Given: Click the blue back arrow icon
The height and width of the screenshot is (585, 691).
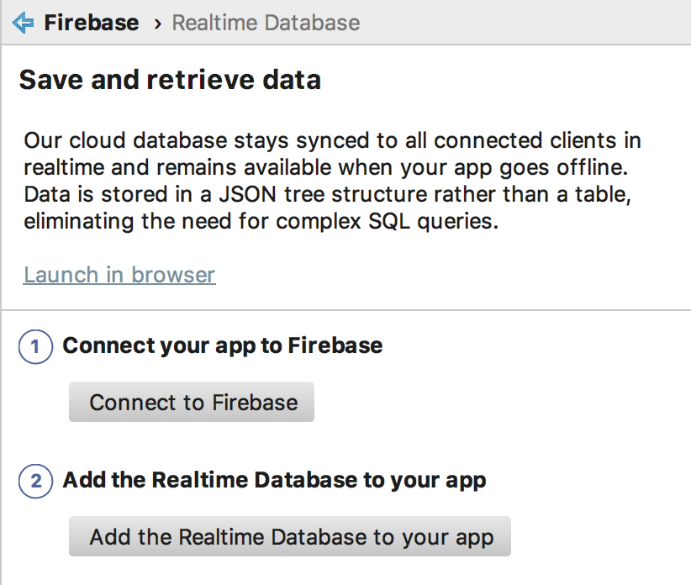Looking at the screenshot, I should click(x=23, y=23).
